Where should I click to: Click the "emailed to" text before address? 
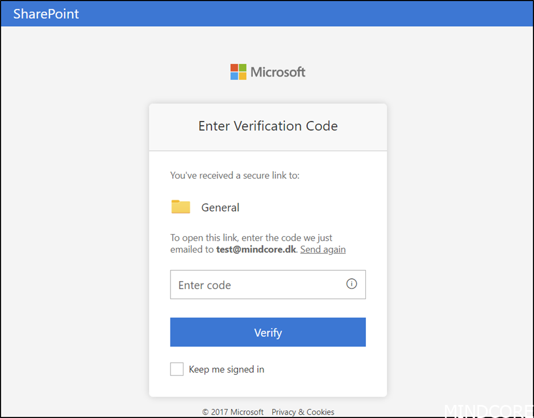tap(192, 249)
